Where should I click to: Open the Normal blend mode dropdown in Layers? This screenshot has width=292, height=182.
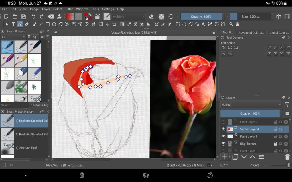[251, 104]
